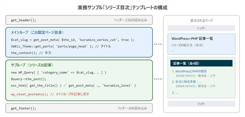Select the ヘッダー・CSSの読み込み label
Viewport: 245px width, 117px height.
click(x=130, y=20)
